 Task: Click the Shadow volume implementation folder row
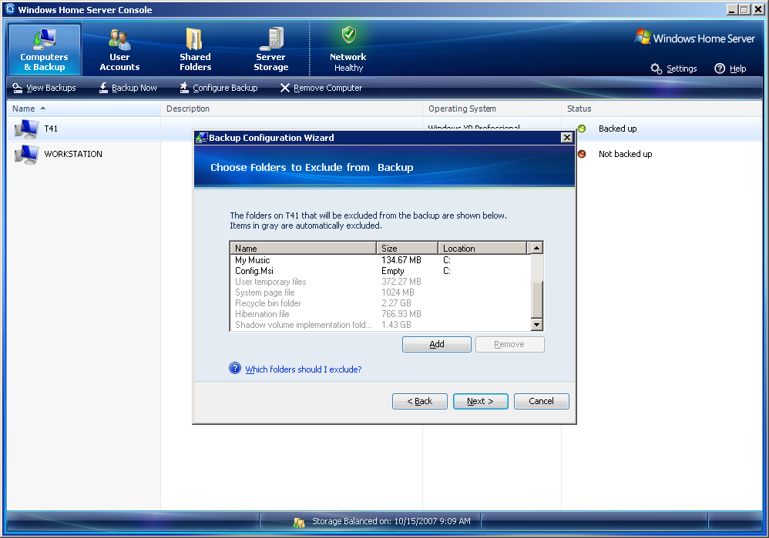coord(381,325)
